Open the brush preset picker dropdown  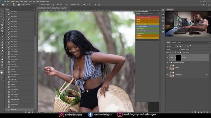point(16,5)
